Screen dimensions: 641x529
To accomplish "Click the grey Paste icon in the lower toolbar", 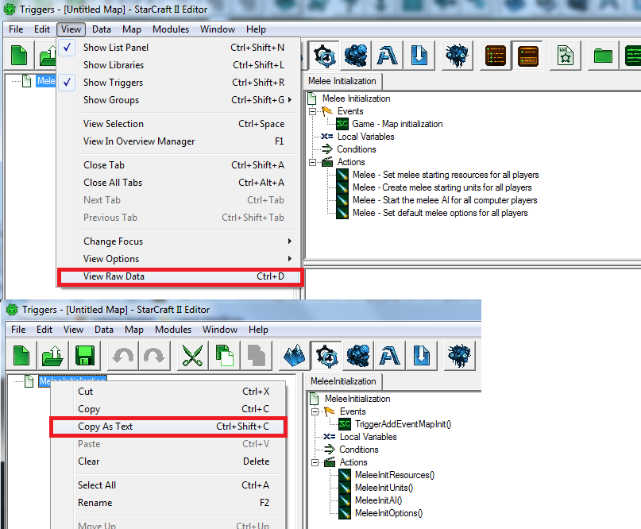I will coord(257,355).
